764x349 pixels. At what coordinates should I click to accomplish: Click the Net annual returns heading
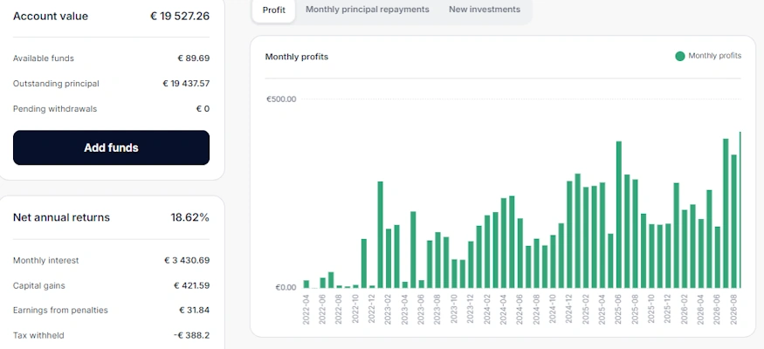click(x=61, y=217)
